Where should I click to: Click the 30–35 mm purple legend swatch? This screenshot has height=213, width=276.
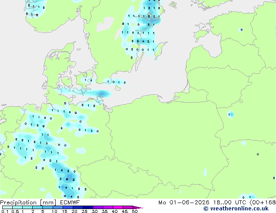click(x=98, y=207)
